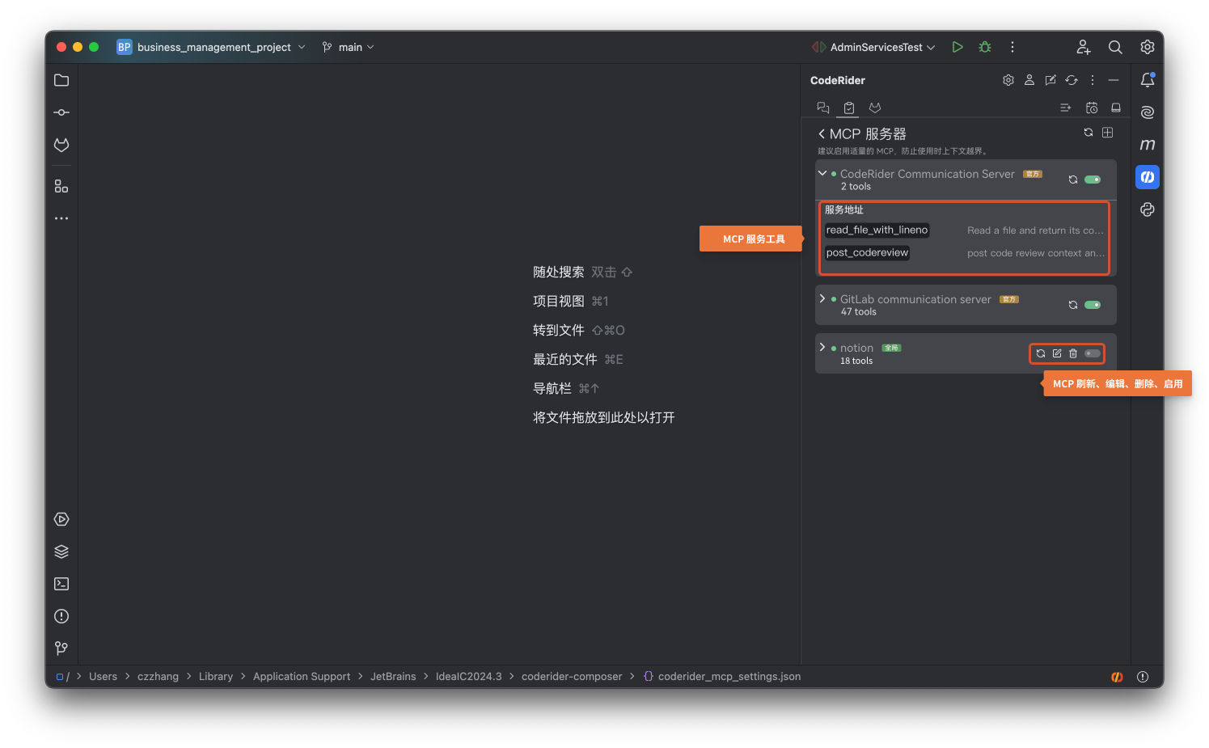Expand the notion server section
The height and width of the screenshot is (748, 1209).
(x=822, y=347)
